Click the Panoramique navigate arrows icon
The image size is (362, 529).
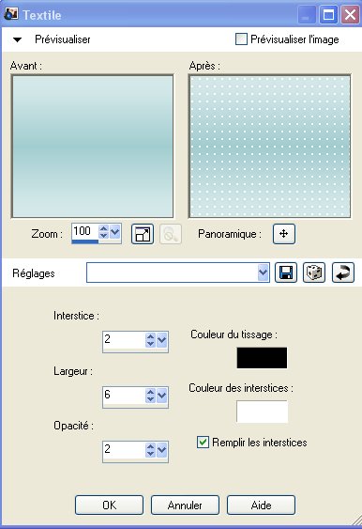[x=284, y=233]
